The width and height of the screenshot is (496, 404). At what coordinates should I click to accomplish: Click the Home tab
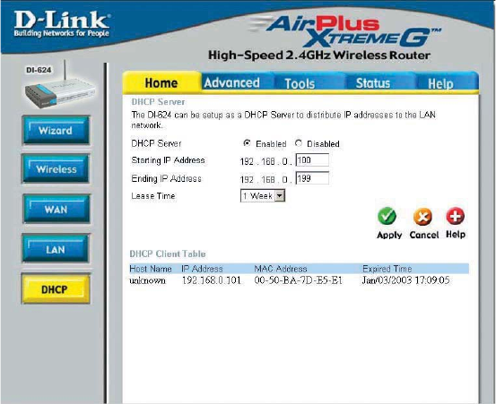[161, 82]
